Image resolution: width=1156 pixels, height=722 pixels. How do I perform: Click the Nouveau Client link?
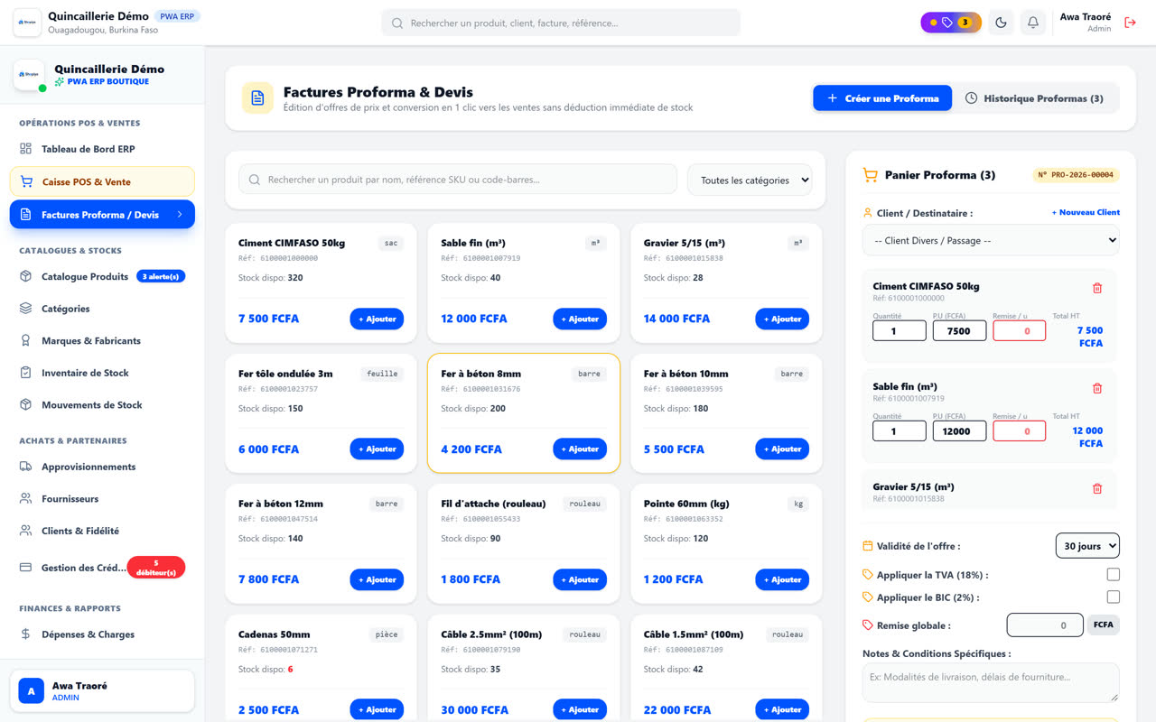tap(1086, 213)
